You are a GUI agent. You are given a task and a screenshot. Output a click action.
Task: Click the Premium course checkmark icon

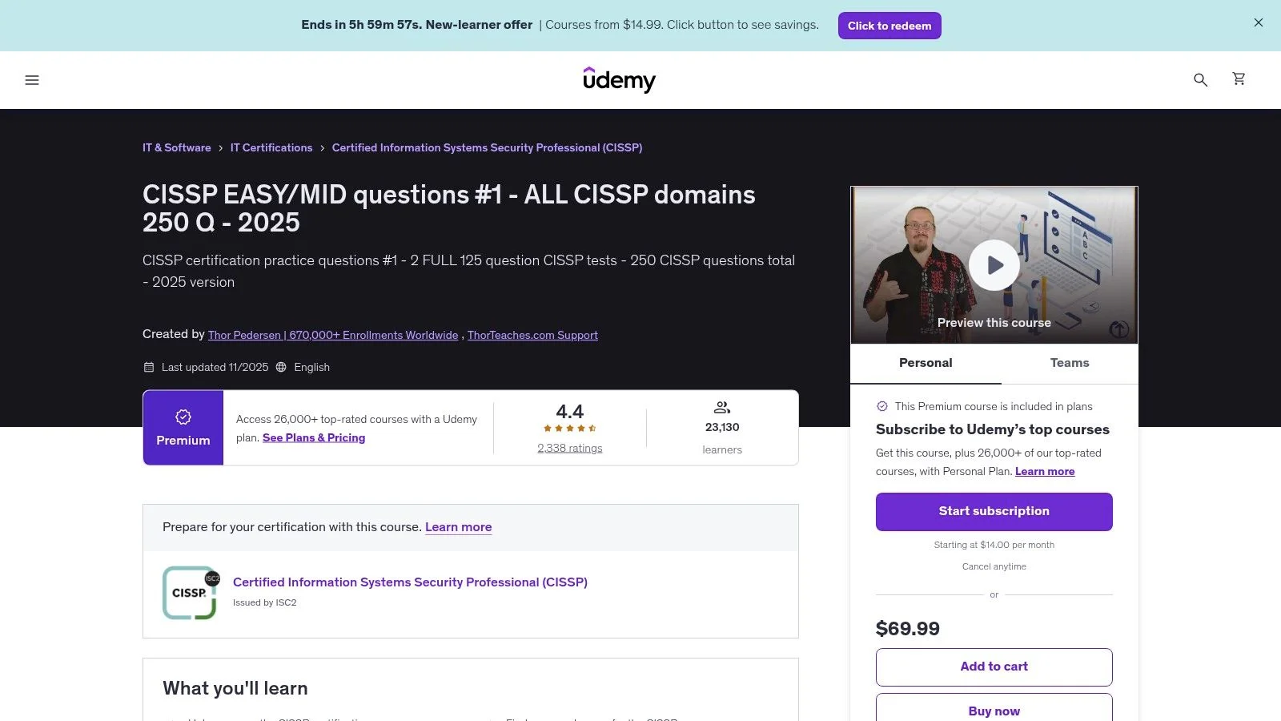tap(882, 406)
